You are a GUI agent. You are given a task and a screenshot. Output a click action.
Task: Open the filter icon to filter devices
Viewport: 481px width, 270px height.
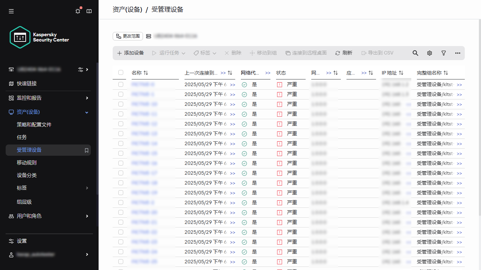(x=443, y=53)
